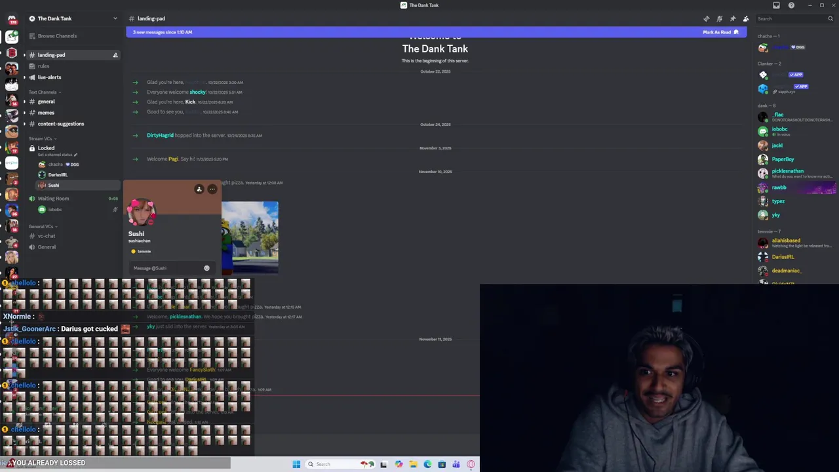
Task: Open Discord help question mark icon
Action: 791,5
